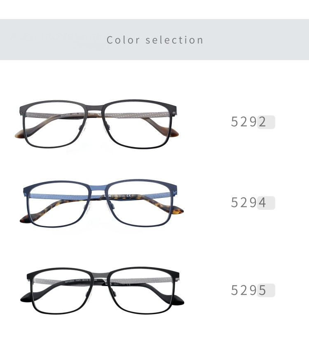Click the highlighted digit 4 in 5294
This screenshot has height=352, width=309.
click(x=262, y=202)
